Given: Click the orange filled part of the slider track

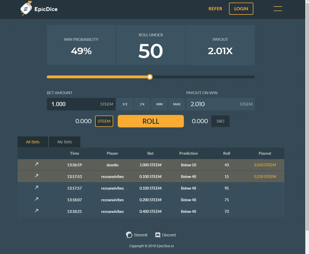Looking at the screenshot, I should tap(97, 77).
